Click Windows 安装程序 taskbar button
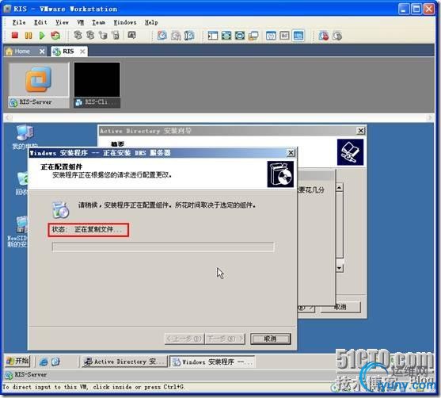Viewport: 441px width, 398px height. (212, 362)
